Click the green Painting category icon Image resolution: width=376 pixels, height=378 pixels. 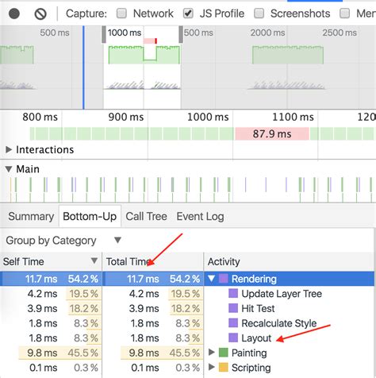(x=224, y=353)
